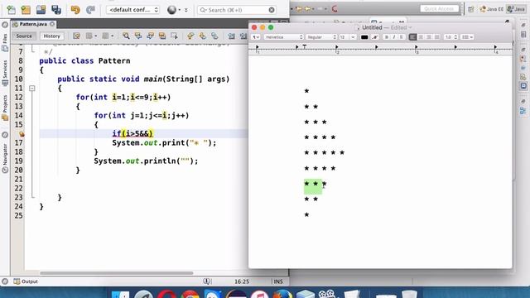
Task: Select the Pattern.java editor tab
Action: coord(33,24)
